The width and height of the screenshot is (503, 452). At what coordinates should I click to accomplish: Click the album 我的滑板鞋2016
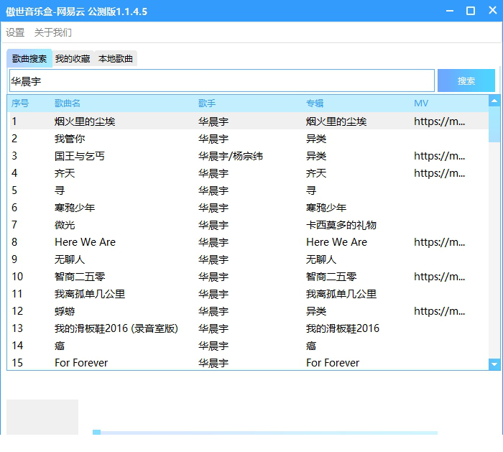343,328
